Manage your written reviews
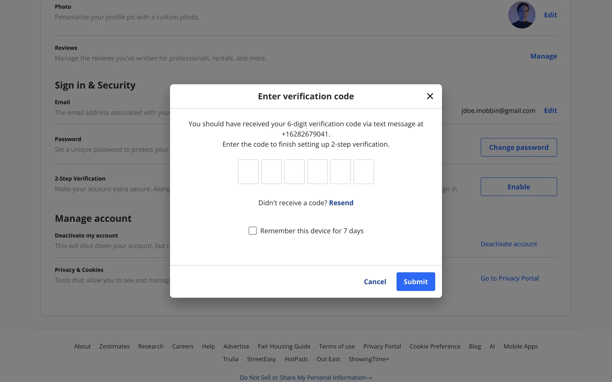 click(543, 56)
